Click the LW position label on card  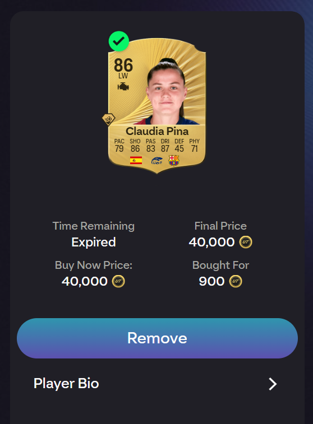pos(123,76)
